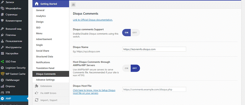Viewport: 245px width, 105px height.
Task: Open Плагины in the WordPress menu
Action: pos(14,35)
